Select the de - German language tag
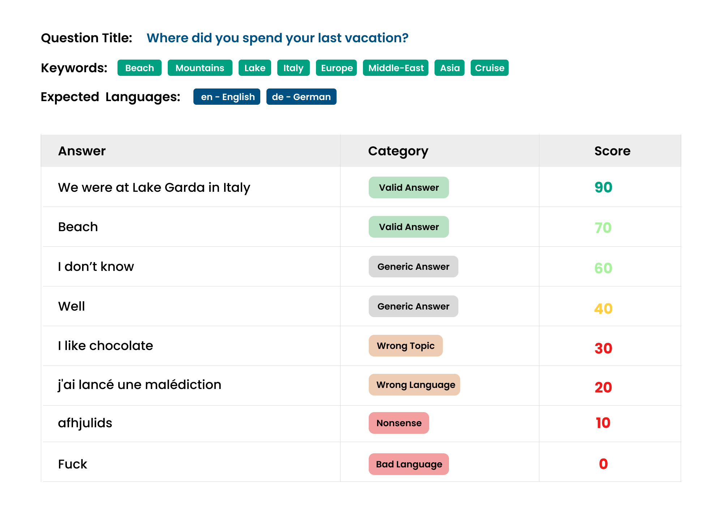 [x=301, y=97]
